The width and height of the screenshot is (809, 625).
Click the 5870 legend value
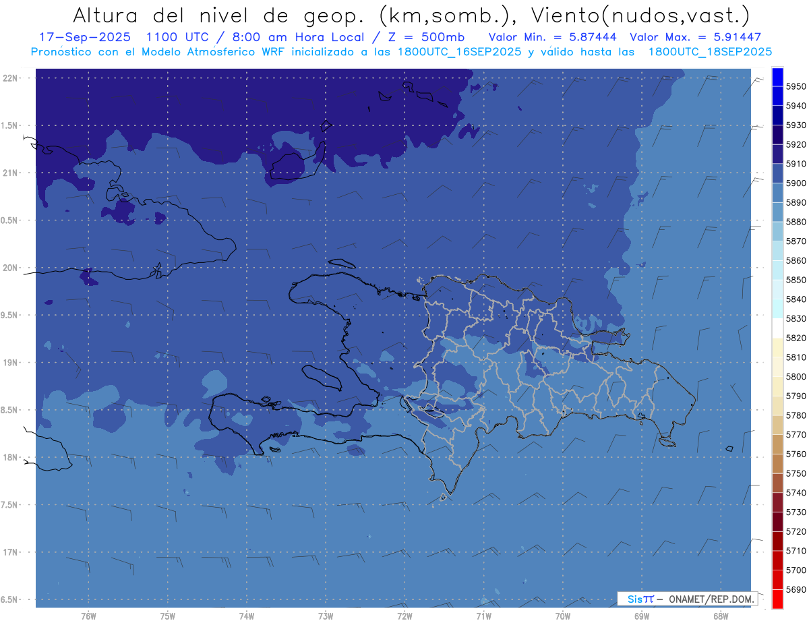click(x=796, y=241)
